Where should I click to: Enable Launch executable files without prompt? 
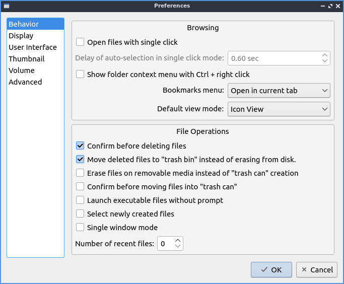(80, 200)
